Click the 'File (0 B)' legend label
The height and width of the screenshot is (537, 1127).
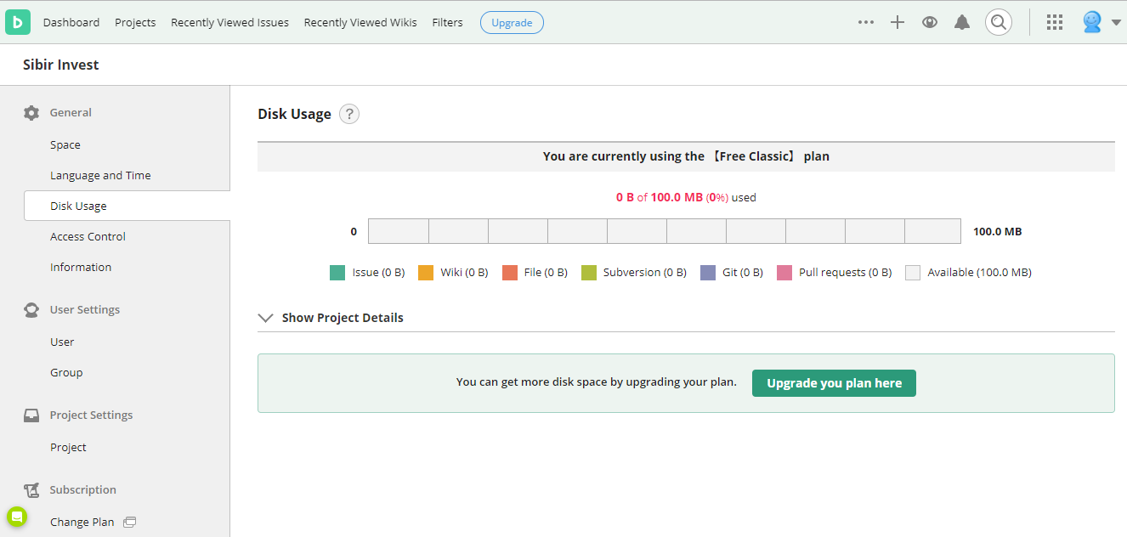546,273
